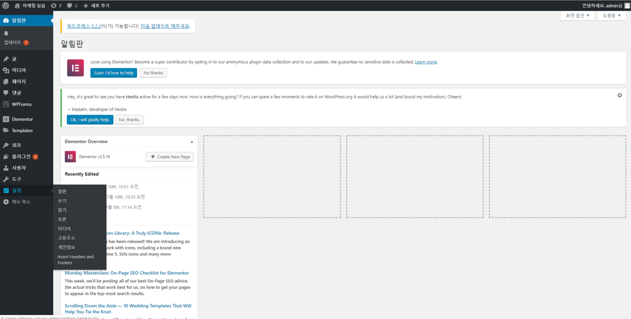The width and height of the screenshot is (631, 319).
Task: Collapse sidebar with 메뉴 축소 arrow icon
Action: 6,202
